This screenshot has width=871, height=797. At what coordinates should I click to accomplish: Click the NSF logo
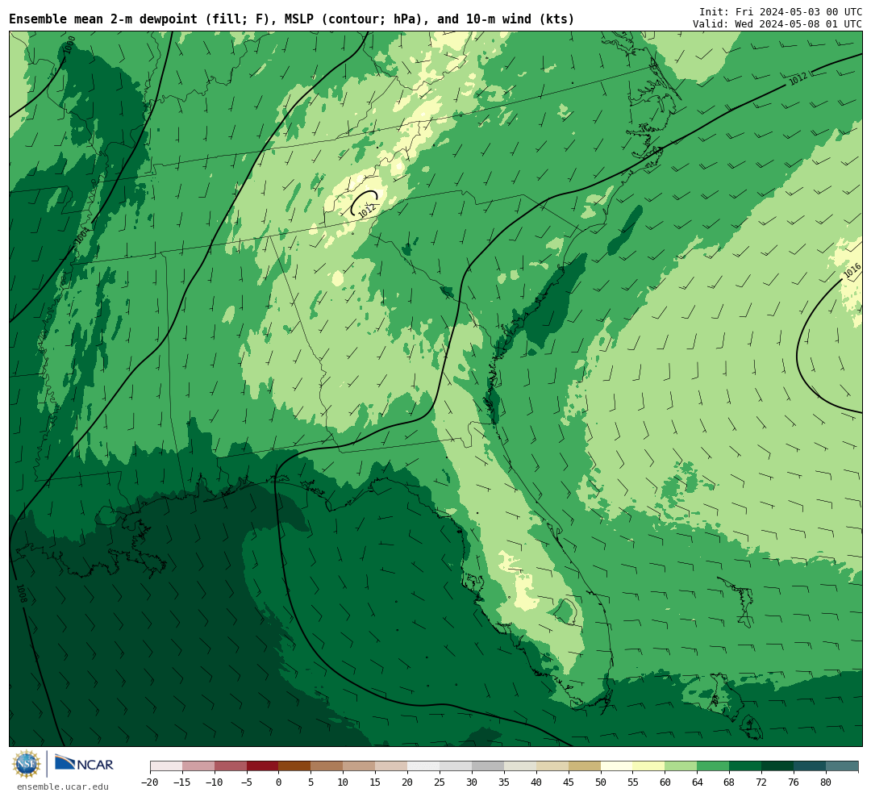coord(27,764)
